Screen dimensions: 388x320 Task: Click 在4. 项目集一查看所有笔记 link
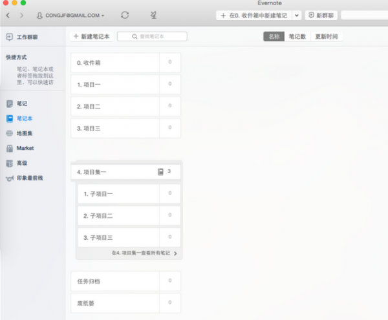pyautogui.click(x=144, y=253)
